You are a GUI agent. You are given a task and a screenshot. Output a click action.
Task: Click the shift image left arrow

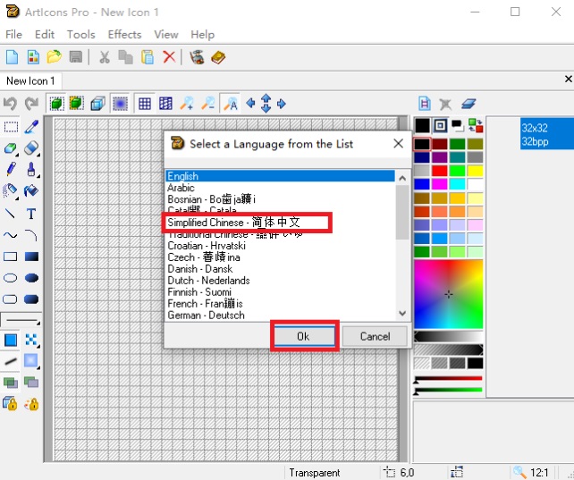click(250, 104)
